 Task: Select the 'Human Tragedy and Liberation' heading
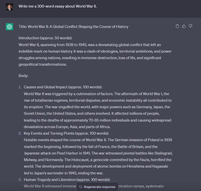67,180
